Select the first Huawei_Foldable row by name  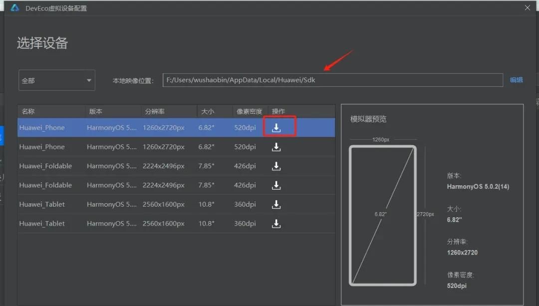(45, 166)
